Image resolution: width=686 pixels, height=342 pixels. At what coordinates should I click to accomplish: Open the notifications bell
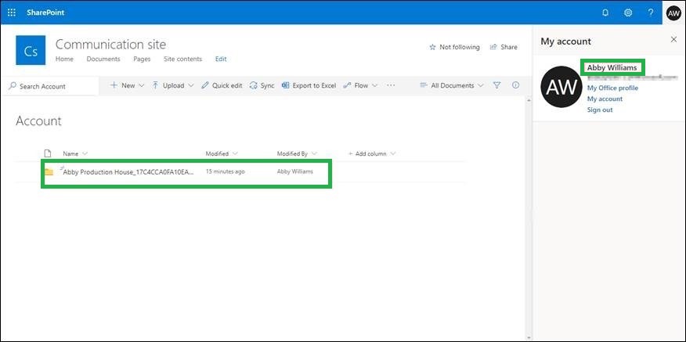click(x=605, y=13)
